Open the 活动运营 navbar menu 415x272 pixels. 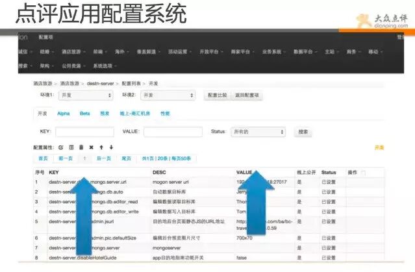point(180,51)
